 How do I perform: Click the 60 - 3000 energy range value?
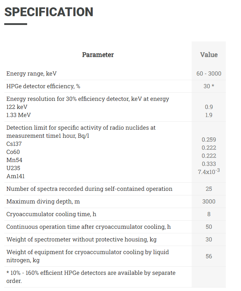click(x=209, y=74)
